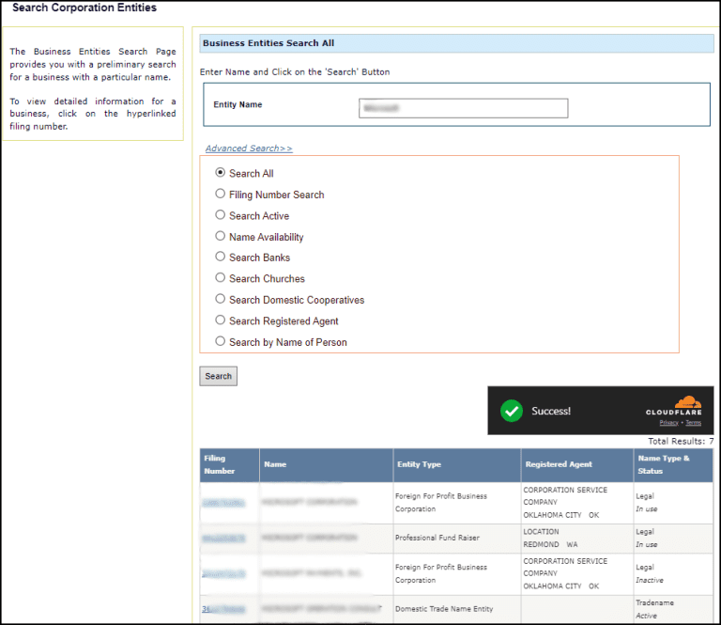Open the first filing number link
Viewport: 721px width, 625px height.
coord(223,503)
